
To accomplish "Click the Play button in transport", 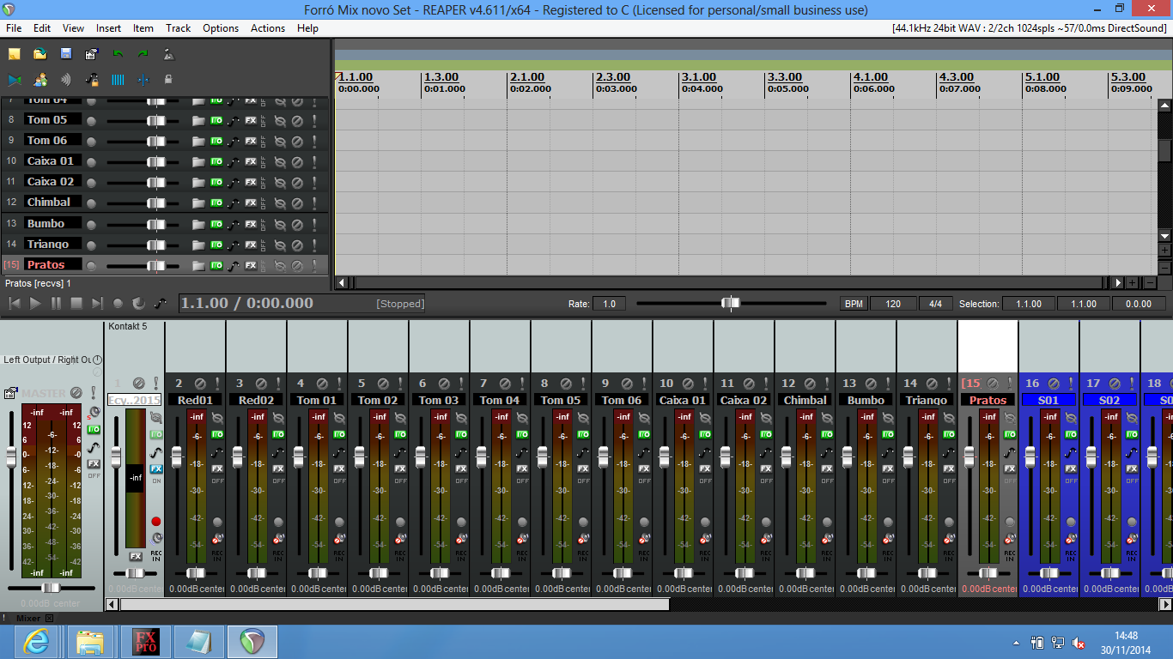I will (x=35, y=303).
